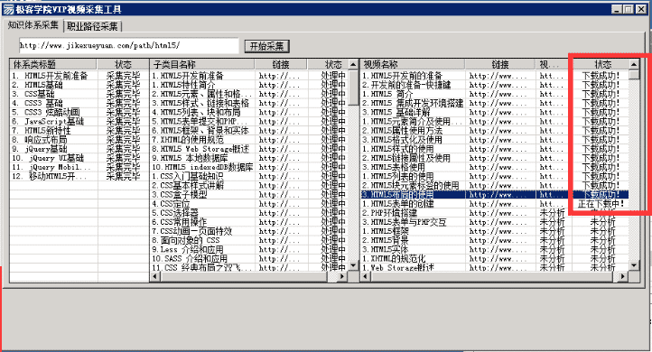Viewport: 652px width, 352px height.
Task: Select video 1.HTML5 简介
Action: [x=494, y=94]
